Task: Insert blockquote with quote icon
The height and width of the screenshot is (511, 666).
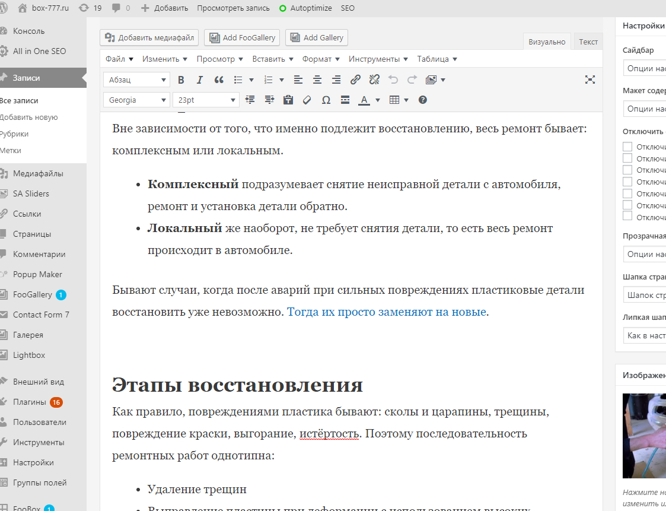Action: click(219, 80)
